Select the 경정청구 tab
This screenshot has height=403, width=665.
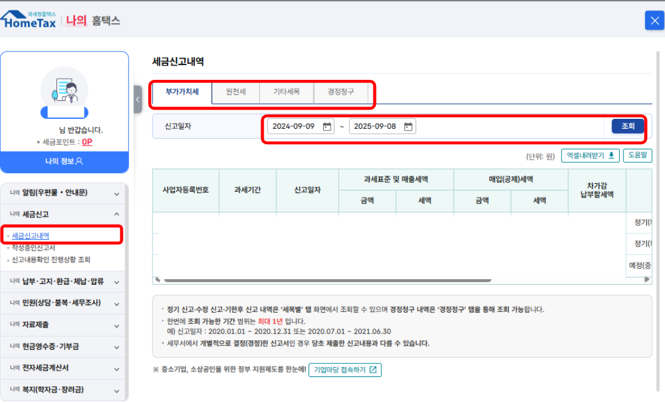click(x=341, y=92)
